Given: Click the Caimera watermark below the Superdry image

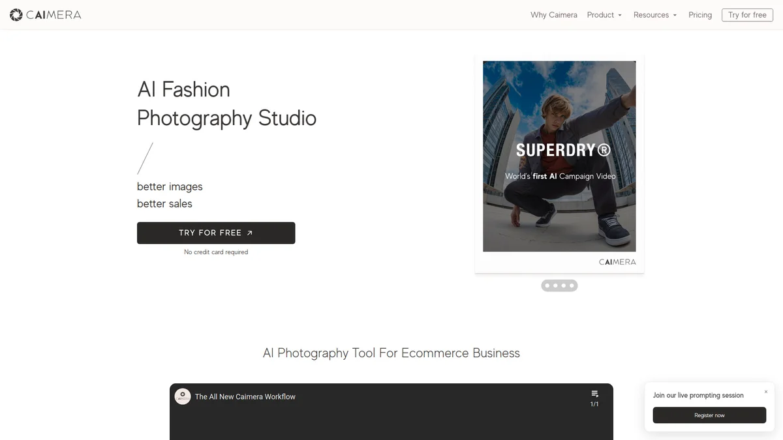Looking at the screenshot, I should (x=617, y=262).
